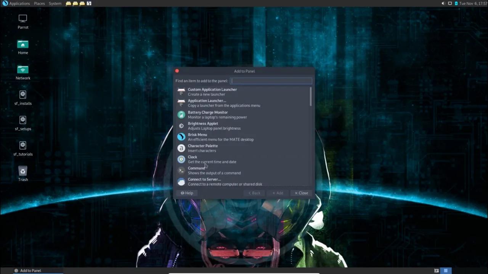This screenshot has height=274, width=488.
Task: Select the Brisk Menu applet icon
Action: pyautogui.click(x=181, y=137)
